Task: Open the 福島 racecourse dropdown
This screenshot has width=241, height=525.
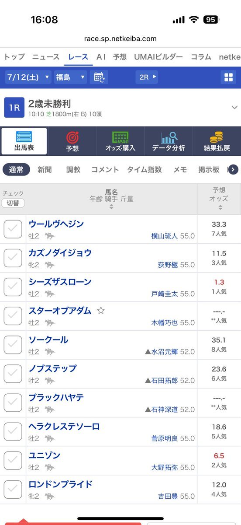Action: click(71, 77)
